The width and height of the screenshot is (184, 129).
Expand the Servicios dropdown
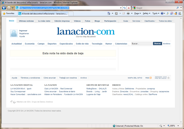coord(137,21)
